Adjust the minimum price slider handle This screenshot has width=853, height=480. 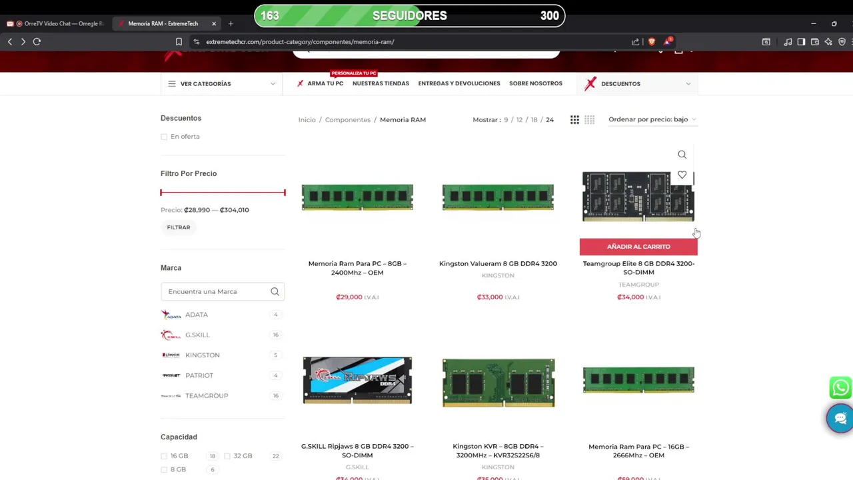[x=161, y=193]
